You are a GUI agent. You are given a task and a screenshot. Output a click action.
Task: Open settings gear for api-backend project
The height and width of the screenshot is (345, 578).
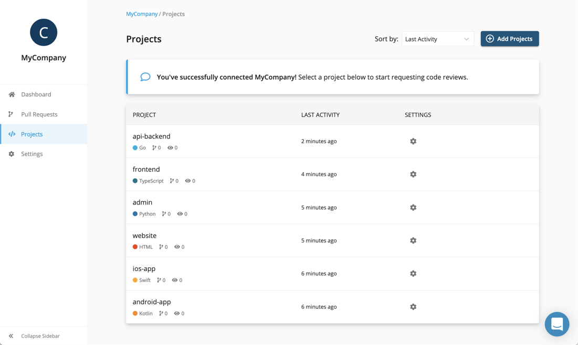tap(413, 141)
